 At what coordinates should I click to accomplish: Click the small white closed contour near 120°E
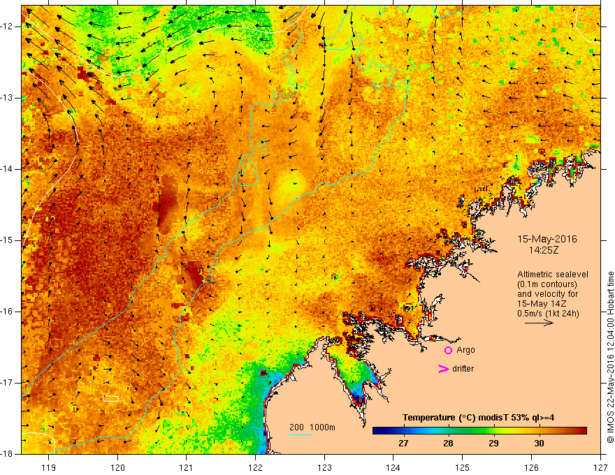click(110, 399)
